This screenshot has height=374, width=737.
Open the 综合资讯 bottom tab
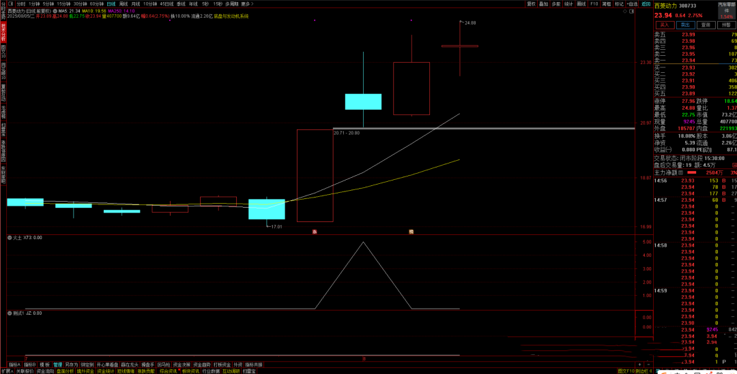click(169, 371)
